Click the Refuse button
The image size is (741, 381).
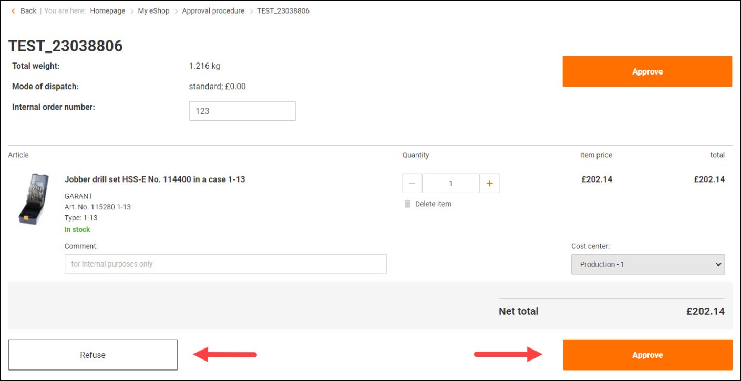point(93,355)
